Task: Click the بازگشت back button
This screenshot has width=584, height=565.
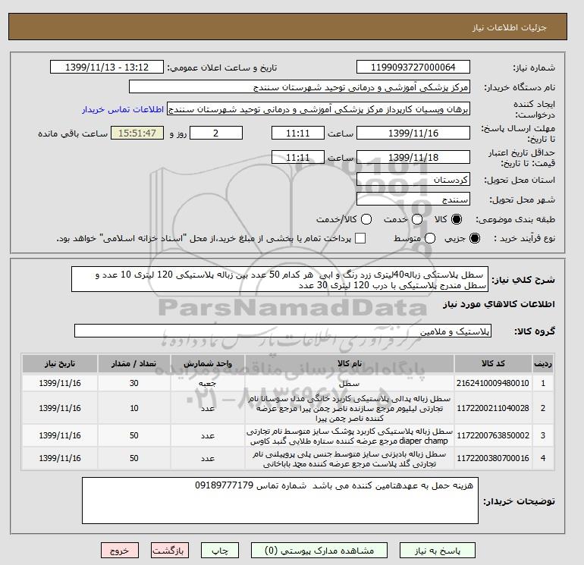Action: (169, 550)
